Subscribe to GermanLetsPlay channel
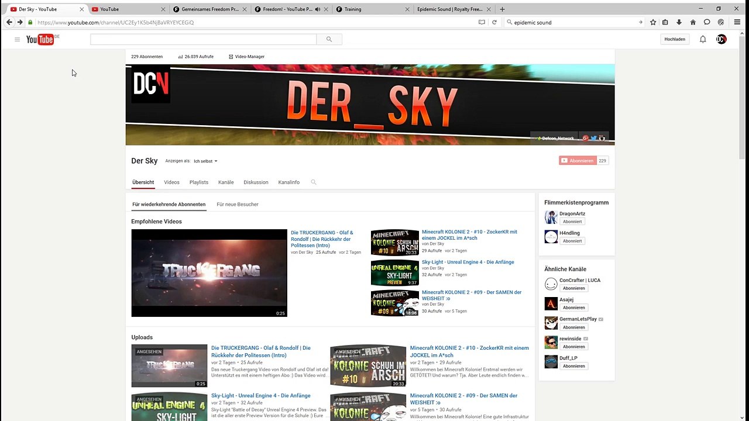This screenshot has height=421, width=749. click(x=574, y=327)
